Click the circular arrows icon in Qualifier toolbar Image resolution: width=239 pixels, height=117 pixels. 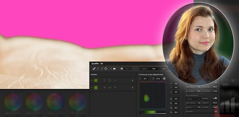[106, 69]
